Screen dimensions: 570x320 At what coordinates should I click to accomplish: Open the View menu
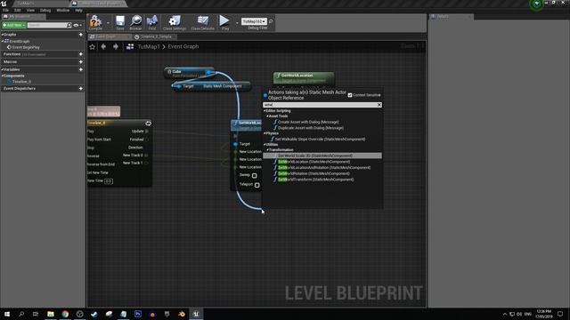point(30,10)
